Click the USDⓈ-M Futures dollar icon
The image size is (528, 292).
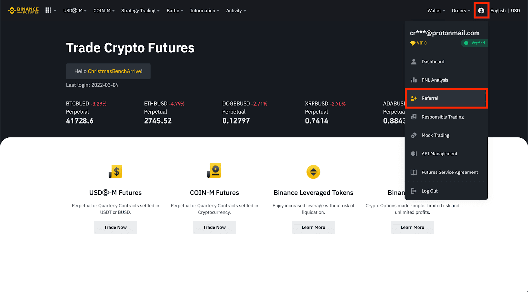tap(115, 172)
